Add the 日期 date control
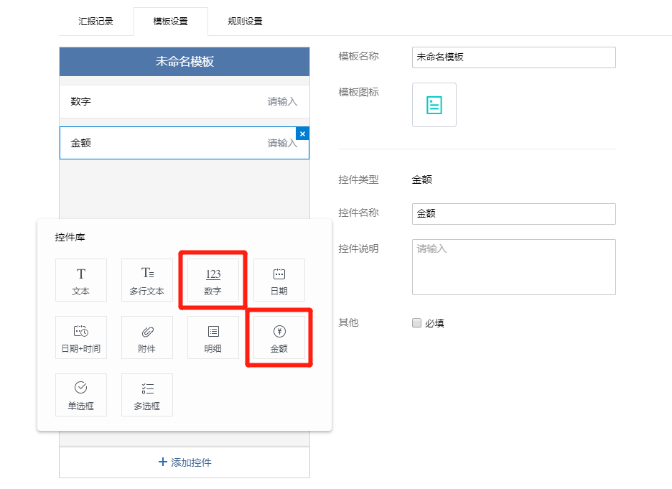Screen dimensions: 672x489 279,280
